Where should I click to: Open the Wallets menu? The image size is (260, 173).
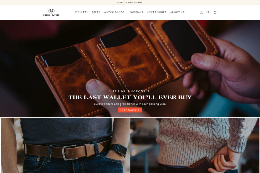(x=81, y=12)
